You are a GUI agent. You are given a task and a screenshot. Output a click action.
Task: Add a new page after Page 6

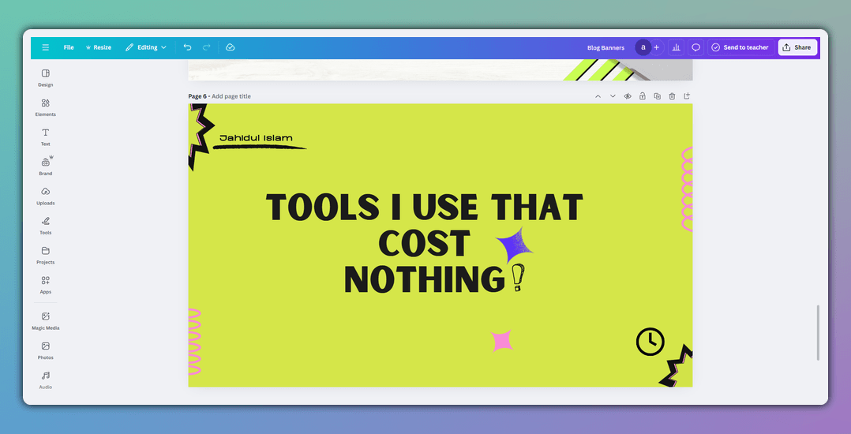coord(687,96)
